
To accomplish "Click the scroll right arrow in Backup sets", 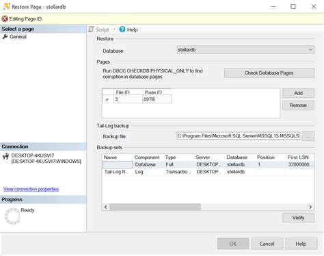I will click(310, 207).
